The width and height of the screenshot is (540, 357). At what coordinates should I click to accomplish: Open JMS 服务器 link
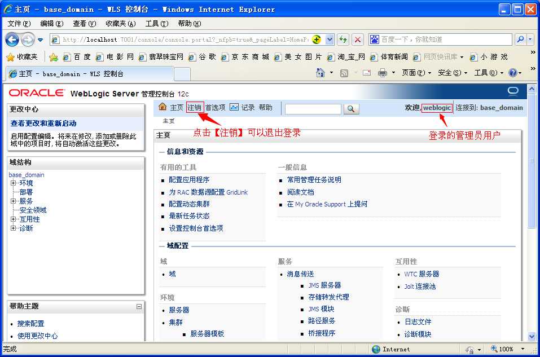point(324,285)
